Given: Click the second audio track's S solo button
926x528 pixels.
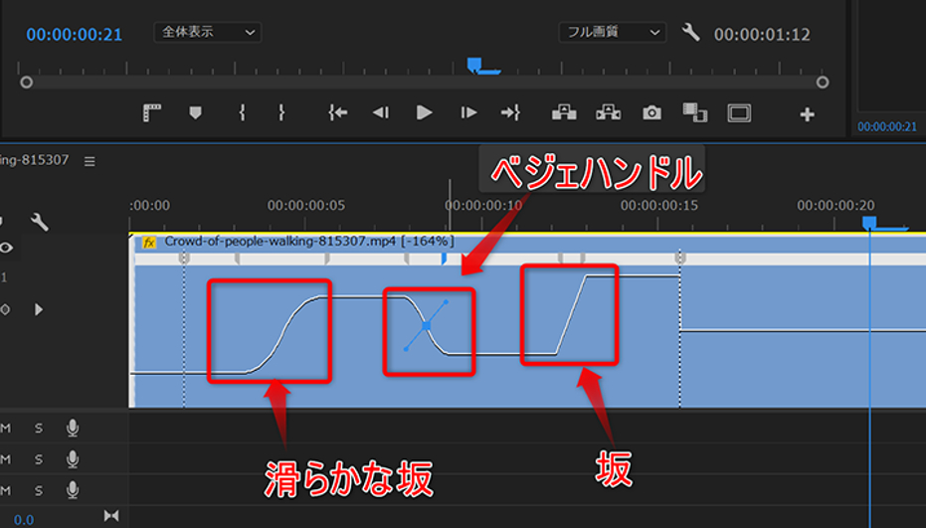Looking at the screenshot, I should (39, 459).
